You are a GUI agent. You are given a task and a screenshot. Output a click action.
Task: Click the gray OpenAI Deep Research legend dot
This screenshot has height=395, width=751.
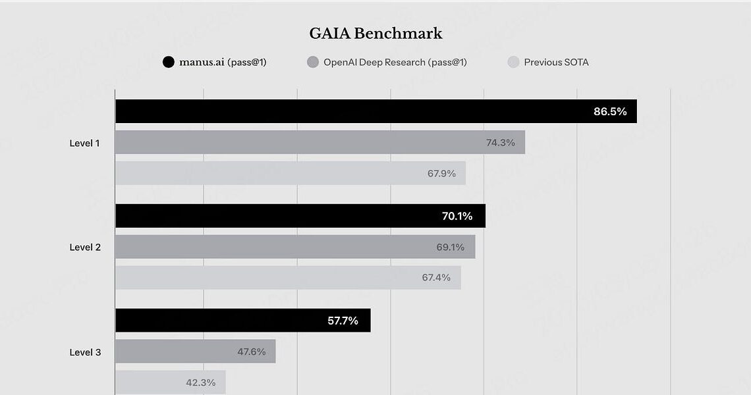pyautogui.click(x=313, y=63)
